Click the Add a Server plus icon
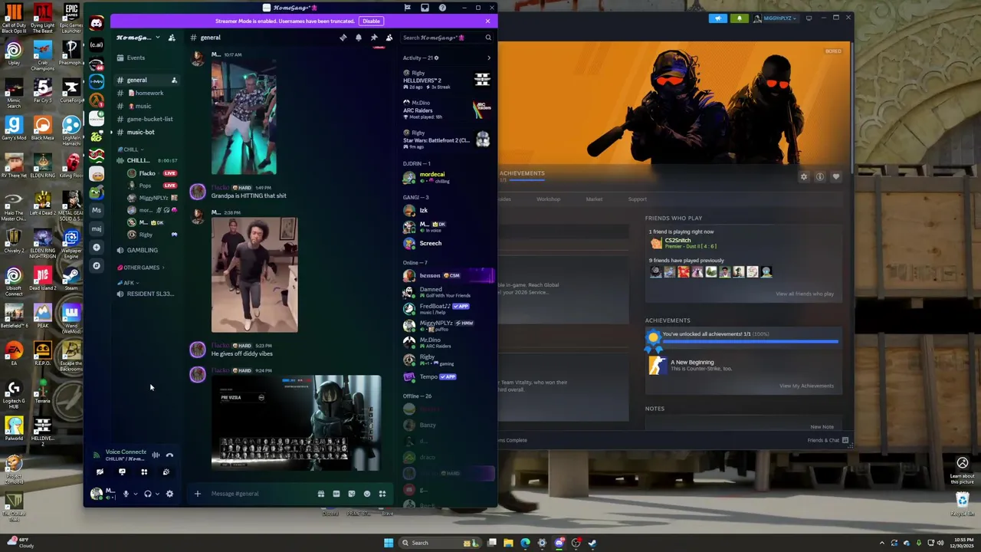This screenshot has height=552, width=981. 96,247
